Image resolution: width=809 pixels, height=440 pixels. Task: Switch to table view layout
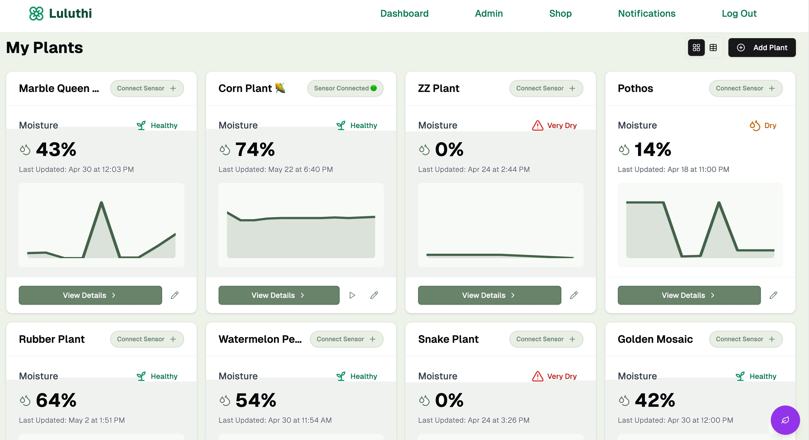(713, 47)
